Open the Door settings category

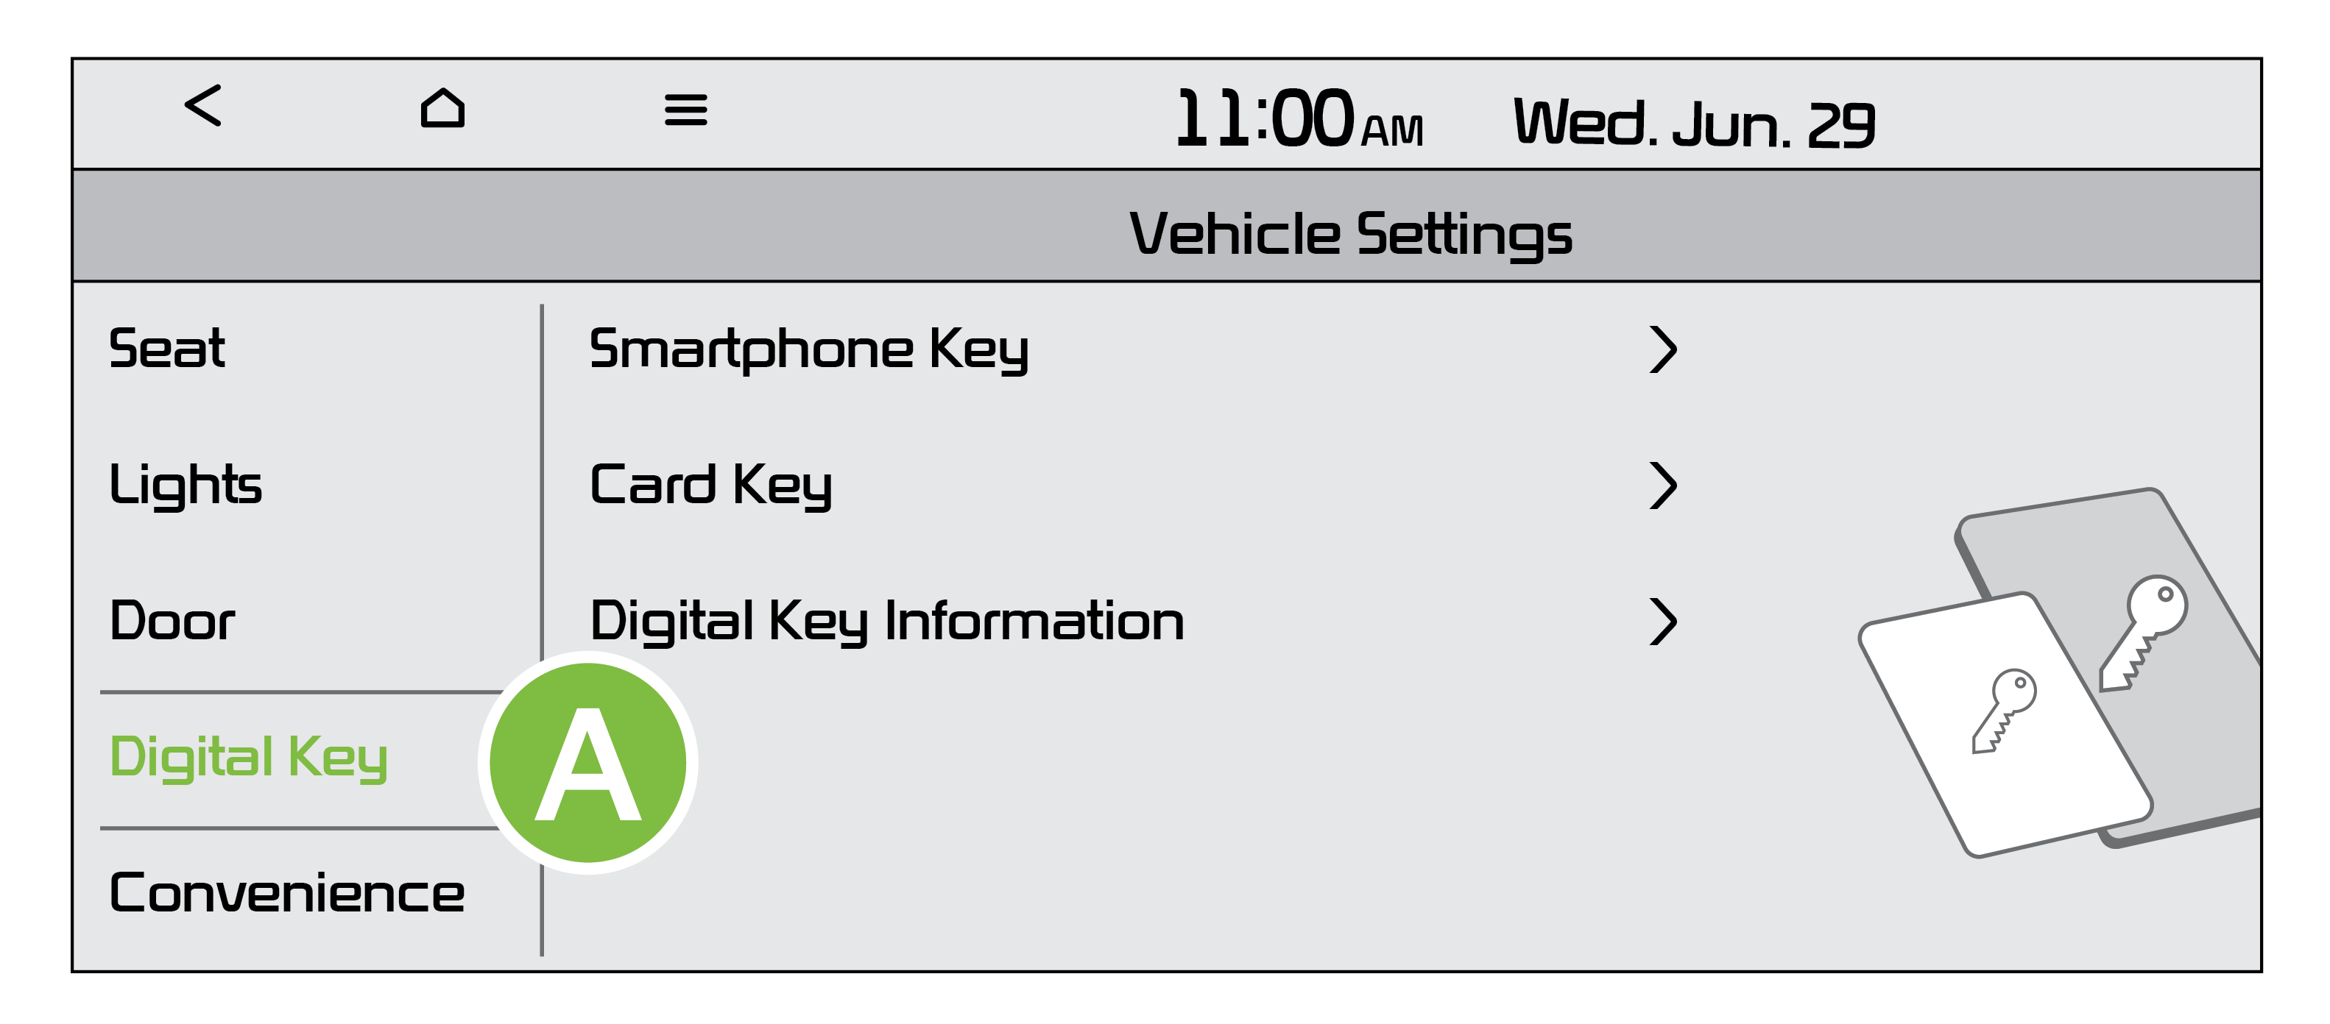point(172,622)
